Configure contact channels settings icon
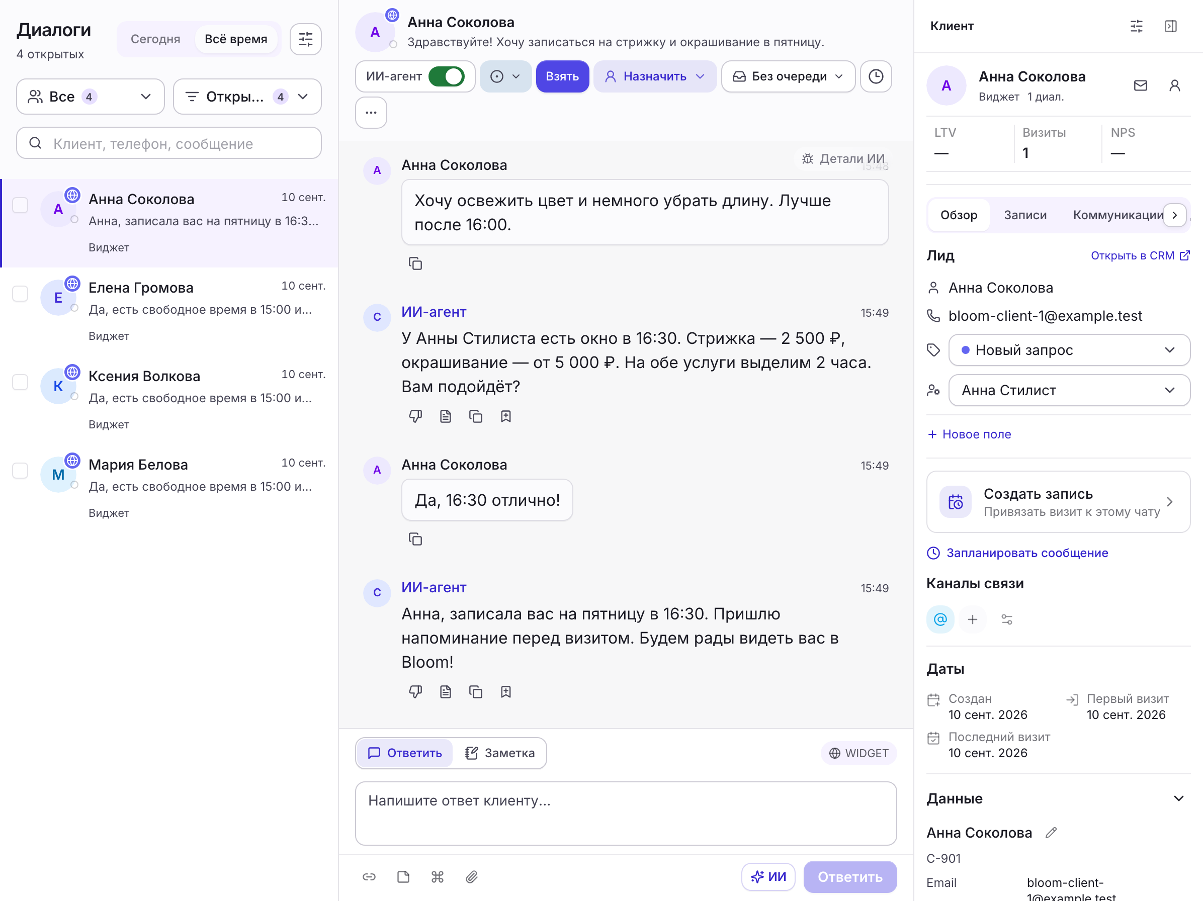1203x901 pixels. point(1006,619)
